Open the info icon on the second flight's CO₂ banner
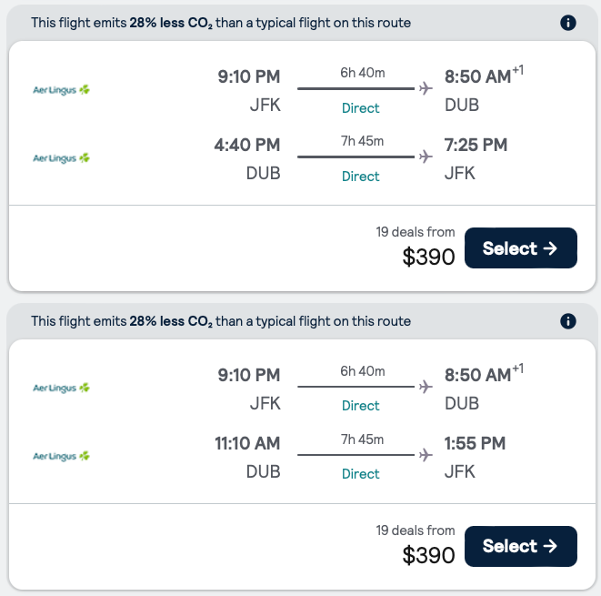The height and width of the screenshot is (596, 601). point(568,321)
